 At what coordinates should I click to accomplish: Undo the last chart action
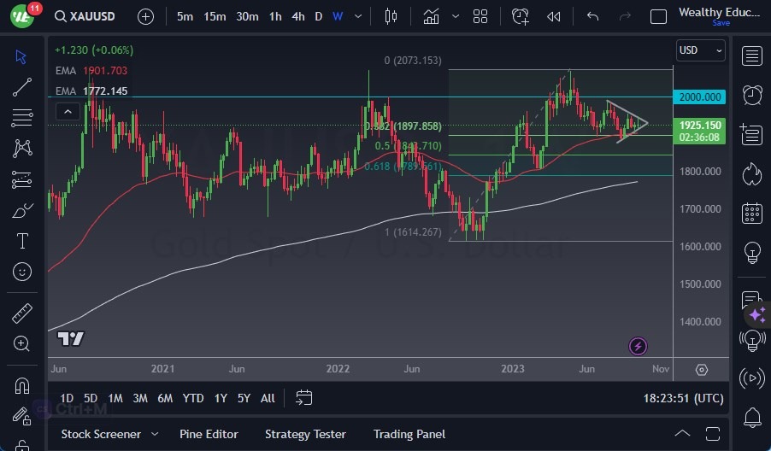(x=593, y=16)
